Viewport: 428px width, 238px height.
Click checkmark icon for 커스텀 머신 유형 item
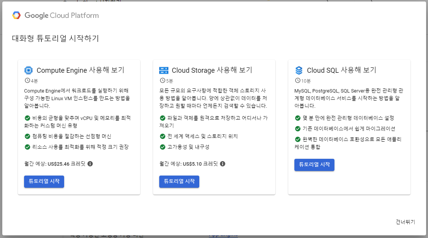coord(27,118)
